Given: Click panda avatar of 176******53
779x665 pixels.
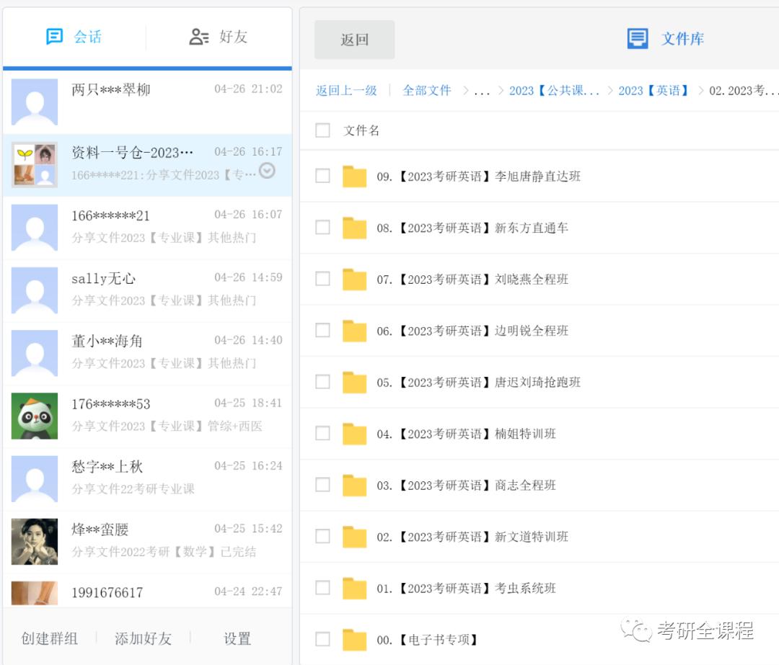Looking at the screenshot, I should [x=35, y=416].
